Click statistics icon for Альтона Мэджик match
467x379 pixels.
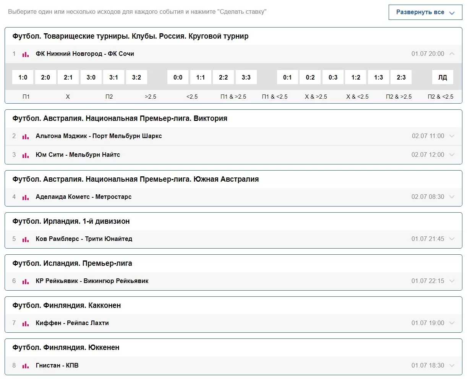click(26, 137)
